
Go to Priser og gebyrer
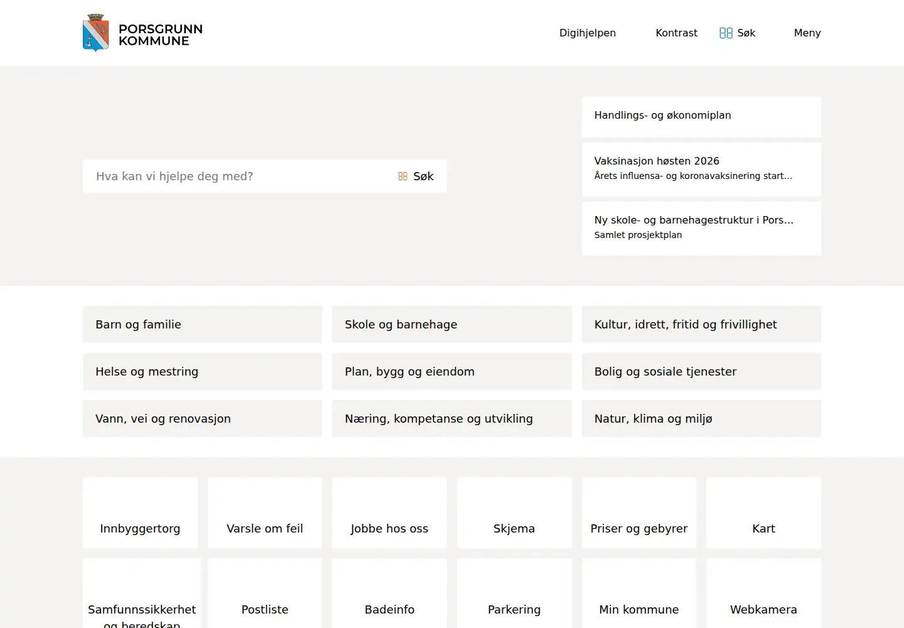(639, 513)
